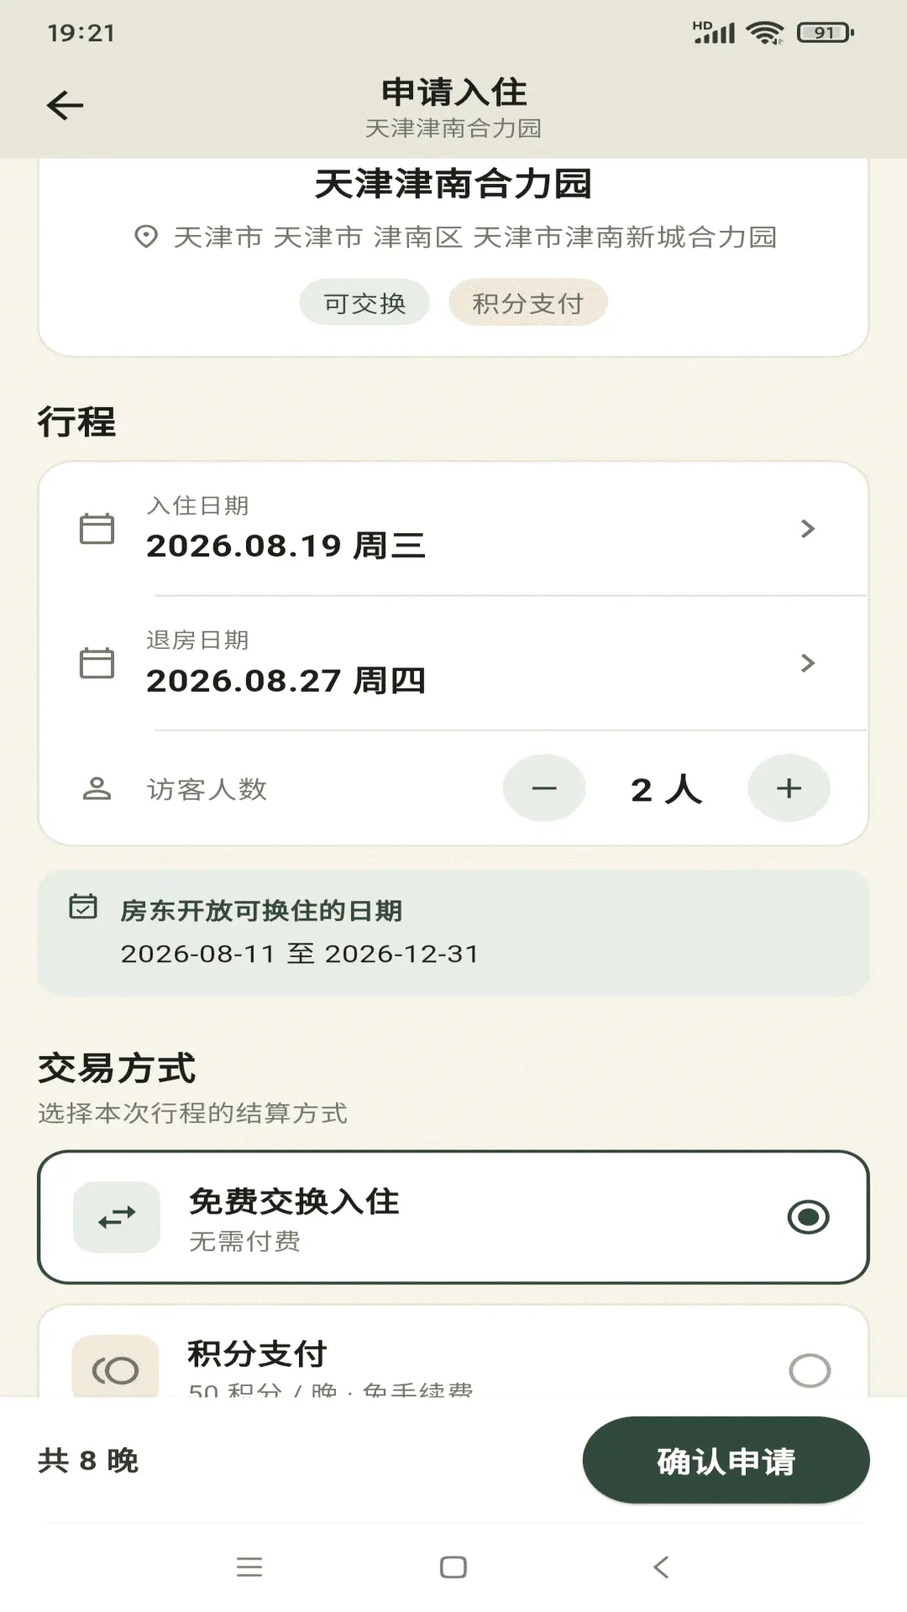Increase visitor count with plus button

[x=789, y=788]
